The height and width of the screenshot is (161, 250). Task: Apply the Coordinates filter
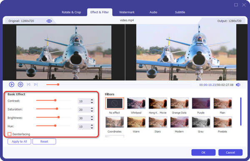click(115, 122)
